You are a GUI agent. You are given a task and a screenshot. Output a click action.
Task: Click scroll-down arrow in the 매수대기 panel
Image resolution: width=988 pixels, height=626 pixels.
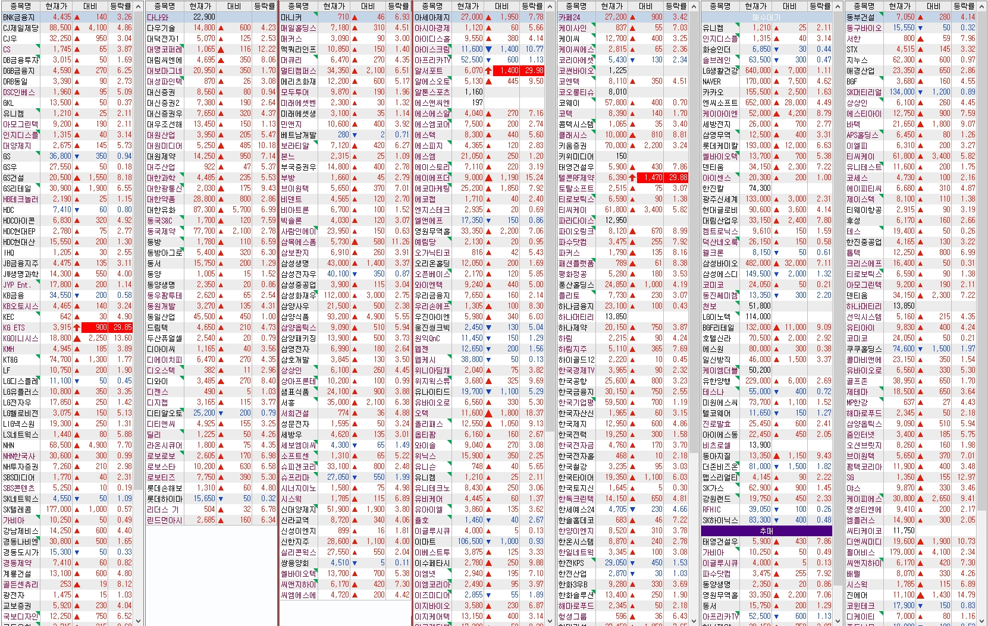click(x=839, y=621)
